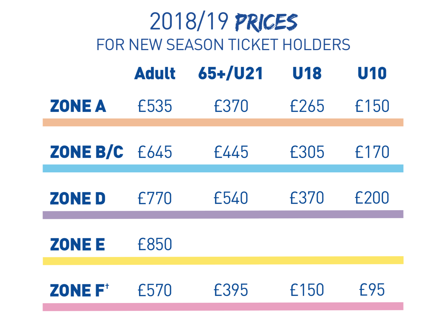Click the Zone E adult price £850
The height and width of the screenshot is (331, 426).
155,244
